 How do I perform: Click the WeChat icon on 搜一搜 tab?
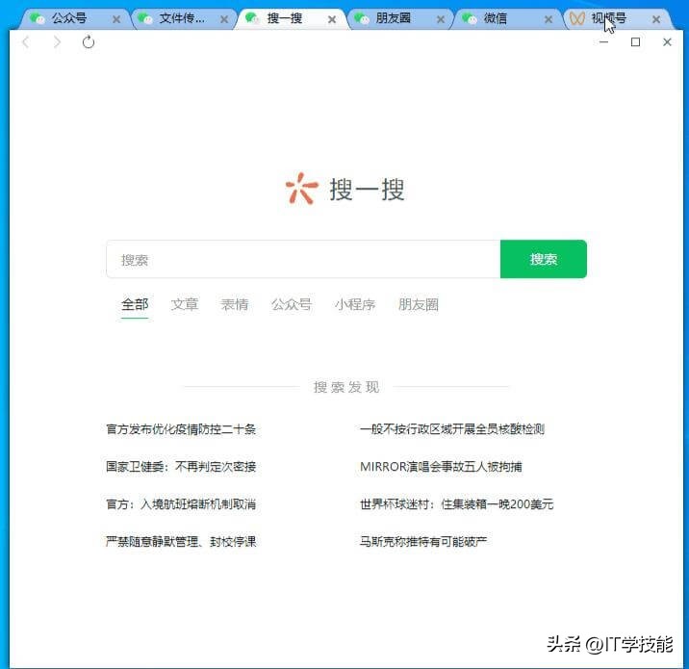253,18
